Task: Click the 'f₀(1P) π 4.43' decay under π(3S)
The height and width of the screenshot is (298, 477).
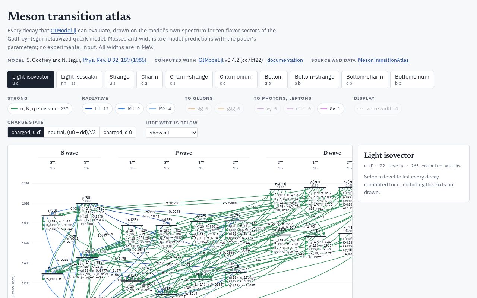Action: tap(58, 221)
